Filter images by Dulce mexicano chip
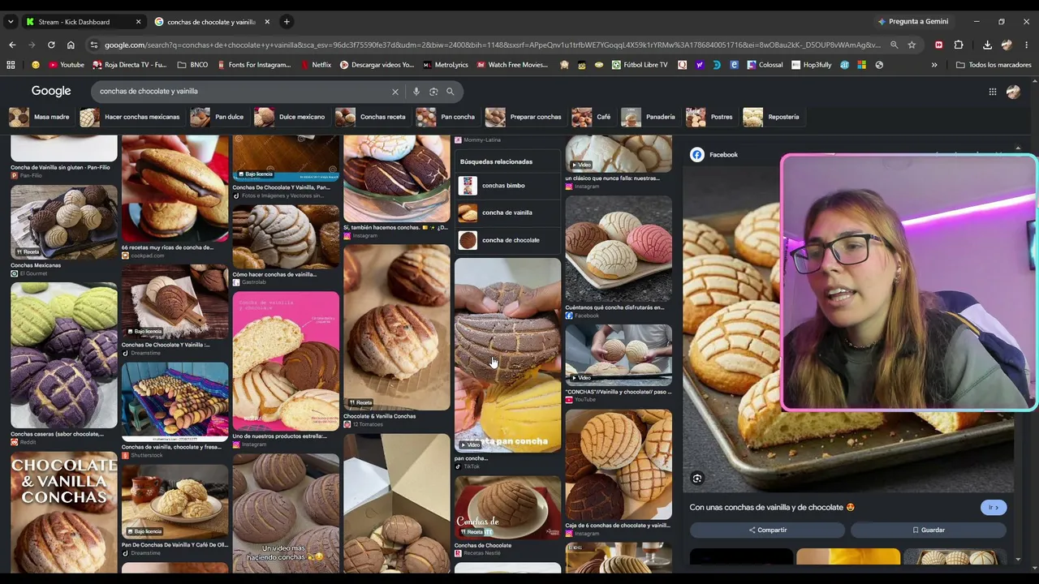The width and height of the screenshot is (1039, 584). coord(290,117)
